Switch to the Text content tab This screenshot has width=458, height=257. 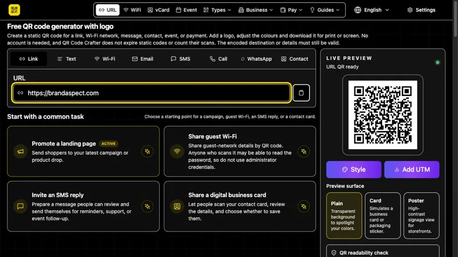tap(66, 59)
